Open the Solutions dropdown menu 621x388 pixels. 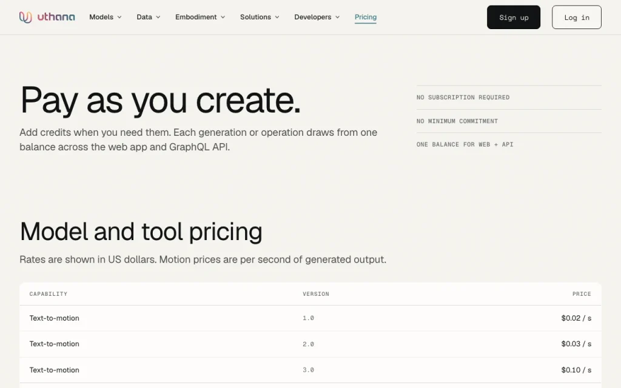[260, 17]
